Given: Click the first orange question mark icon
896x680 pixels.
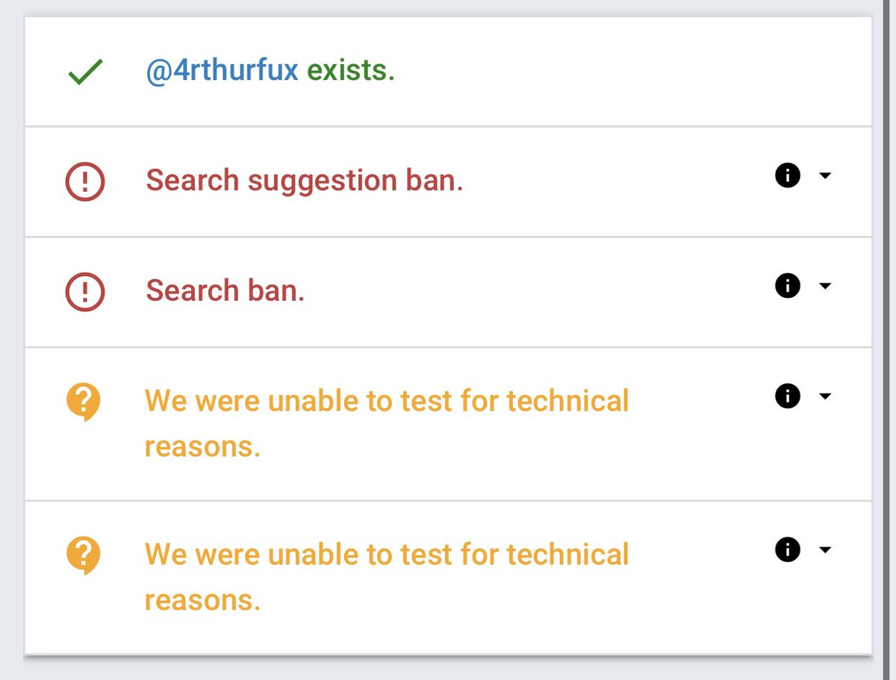Looking at the screenshot, I should 84,402.
